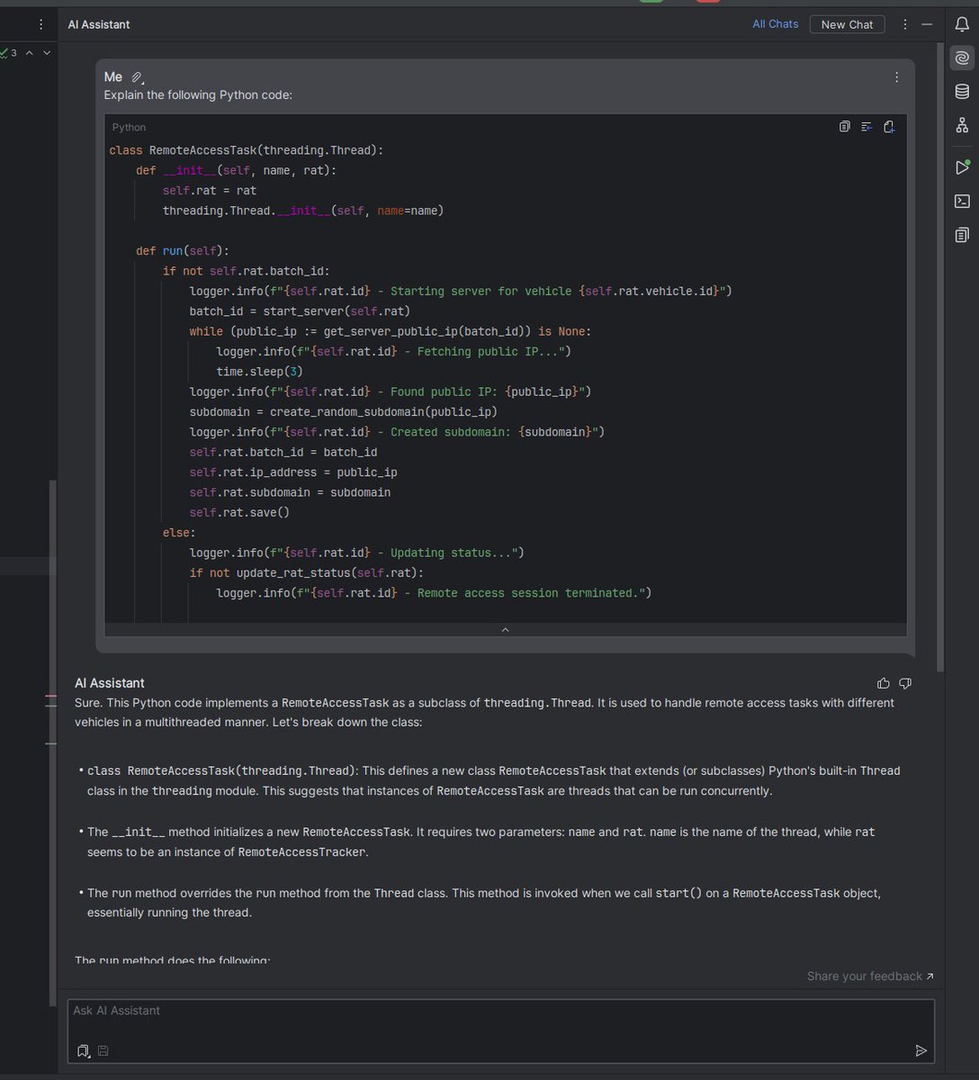Open the Terminal tool window
Viewport: 979px width, 1080px height.
[962, 202]
